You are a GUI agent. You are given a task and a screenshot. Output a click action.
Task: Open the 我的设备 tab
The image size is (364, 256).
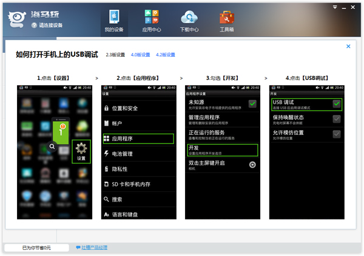[114, 21]
